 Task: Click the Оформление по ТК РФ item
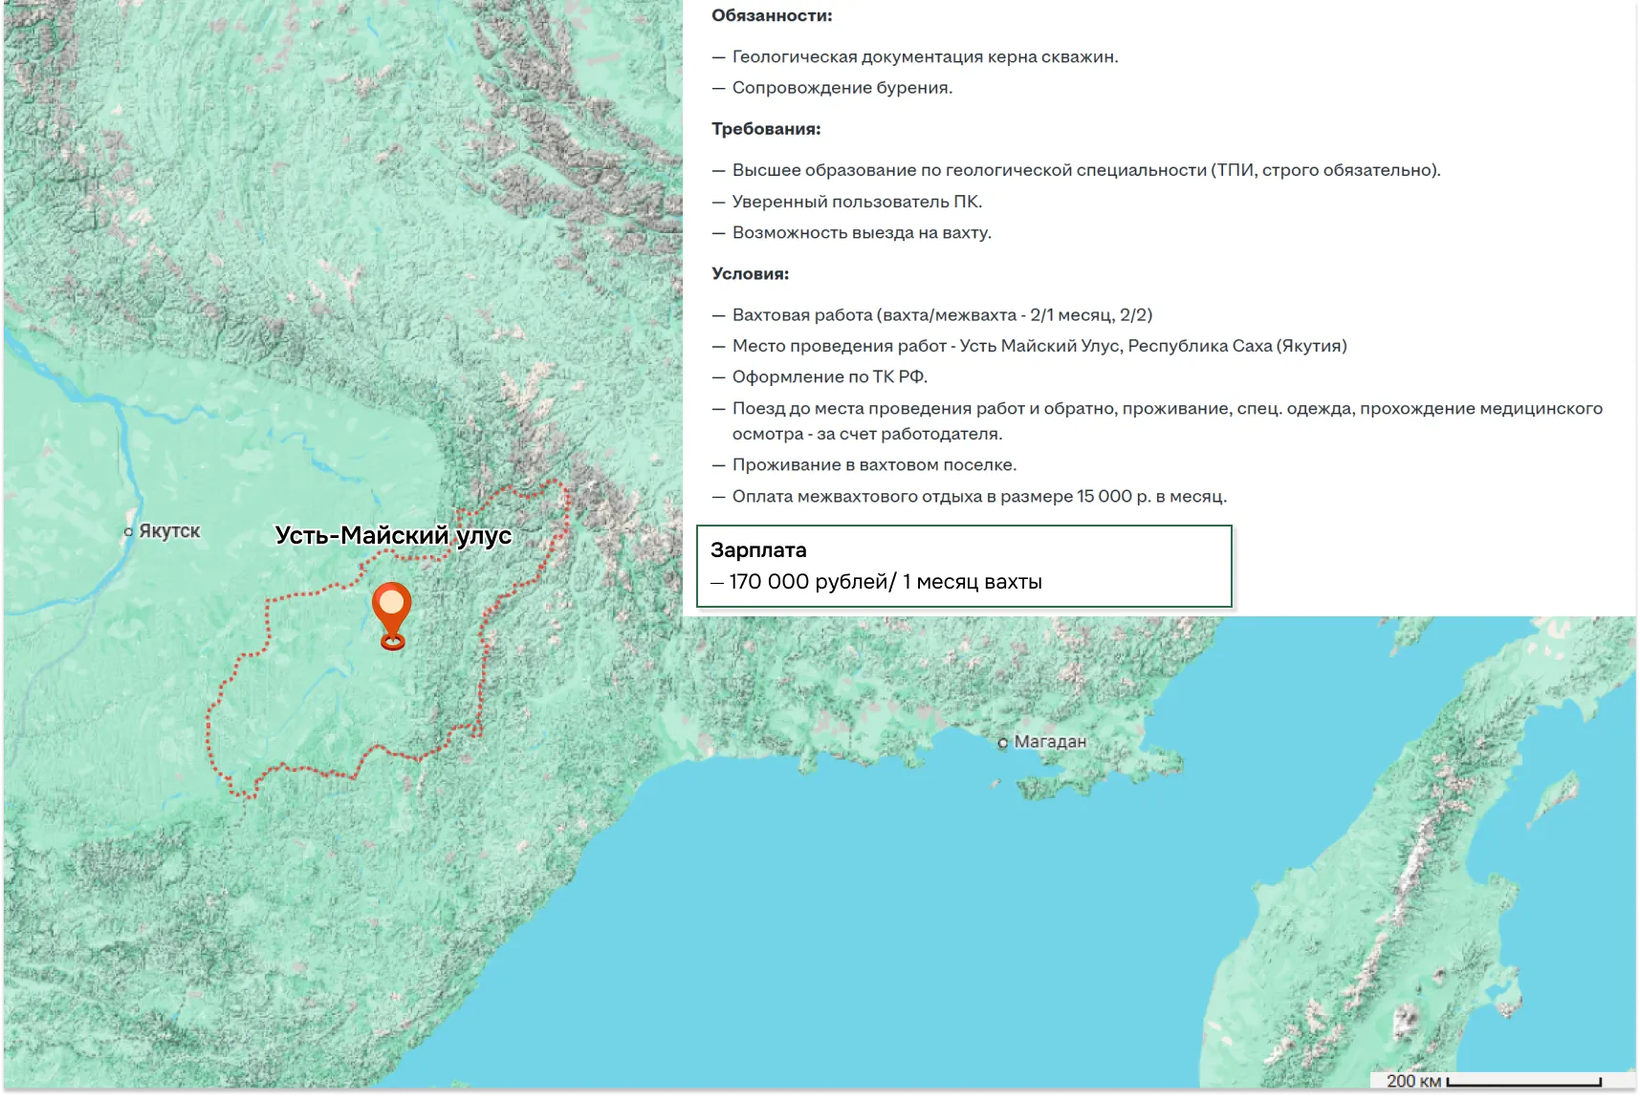pos(829,377)
